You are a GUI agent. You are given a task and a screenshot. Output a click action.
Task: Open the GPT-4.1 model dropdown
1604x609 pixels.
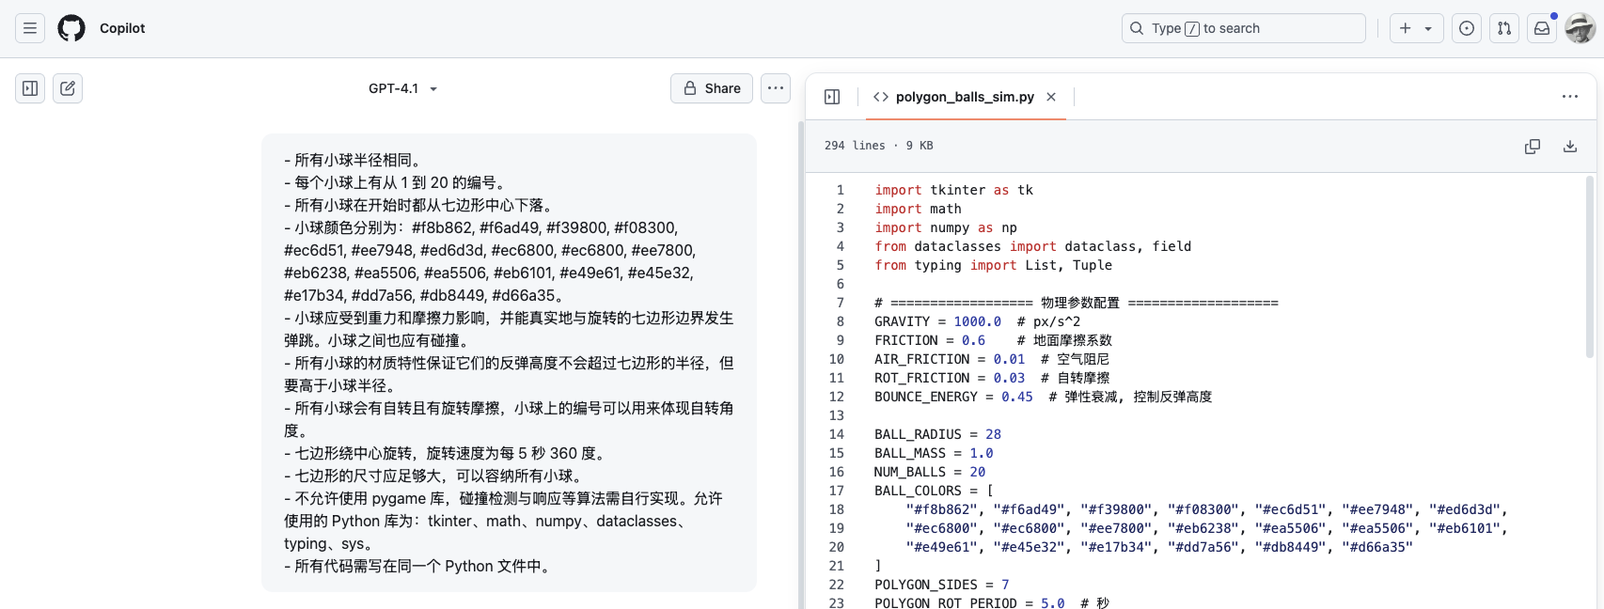tap(402, 88)
